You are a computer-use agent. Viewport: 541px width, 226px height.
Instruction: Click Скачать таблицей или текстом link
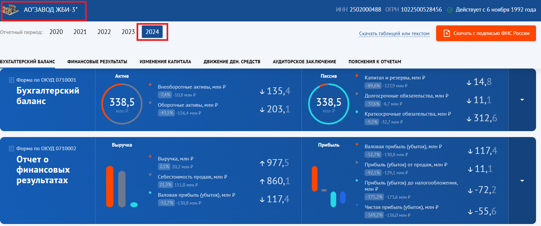point(394,34)
